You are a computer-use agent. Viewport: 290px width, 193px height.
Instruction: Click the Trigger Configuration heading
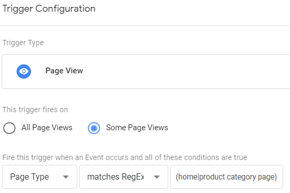(x=49, y=9)
